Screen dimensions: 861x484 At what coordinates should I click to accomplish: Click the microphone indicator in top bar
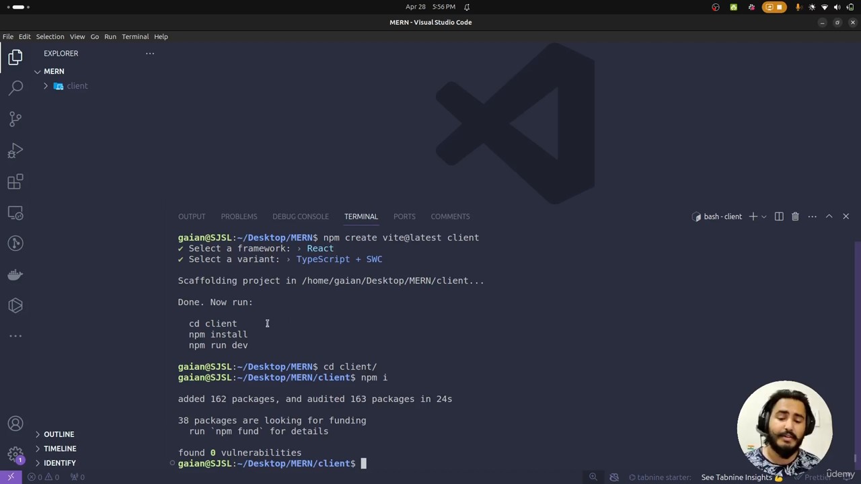[x=798, y=7]
